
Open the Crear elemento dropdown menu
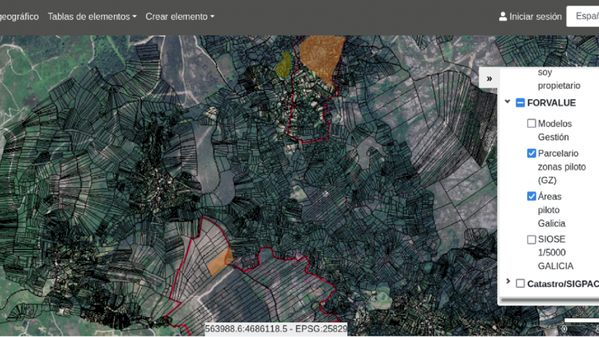(x=180, y=17)
